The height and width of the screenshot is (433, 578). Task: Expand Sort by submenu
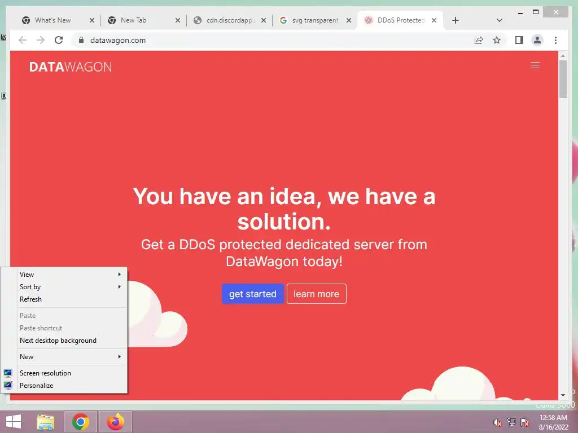tap(64, 287)
